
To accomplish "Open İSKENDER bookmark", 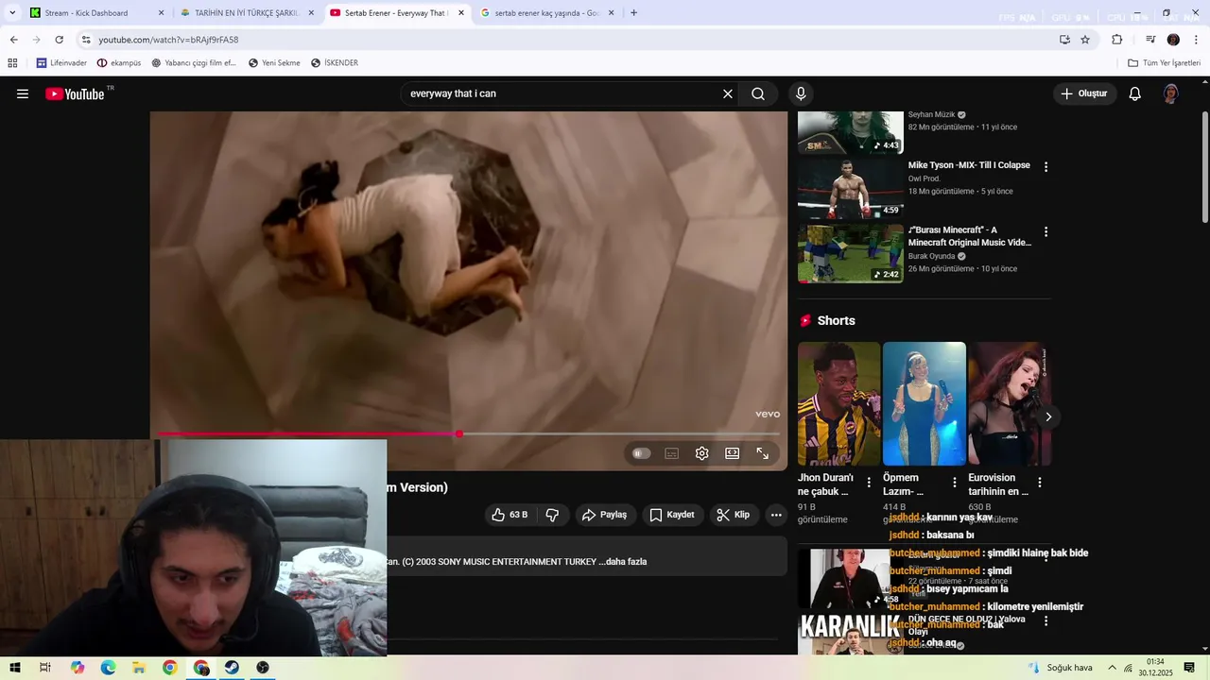I will point(334,63).
